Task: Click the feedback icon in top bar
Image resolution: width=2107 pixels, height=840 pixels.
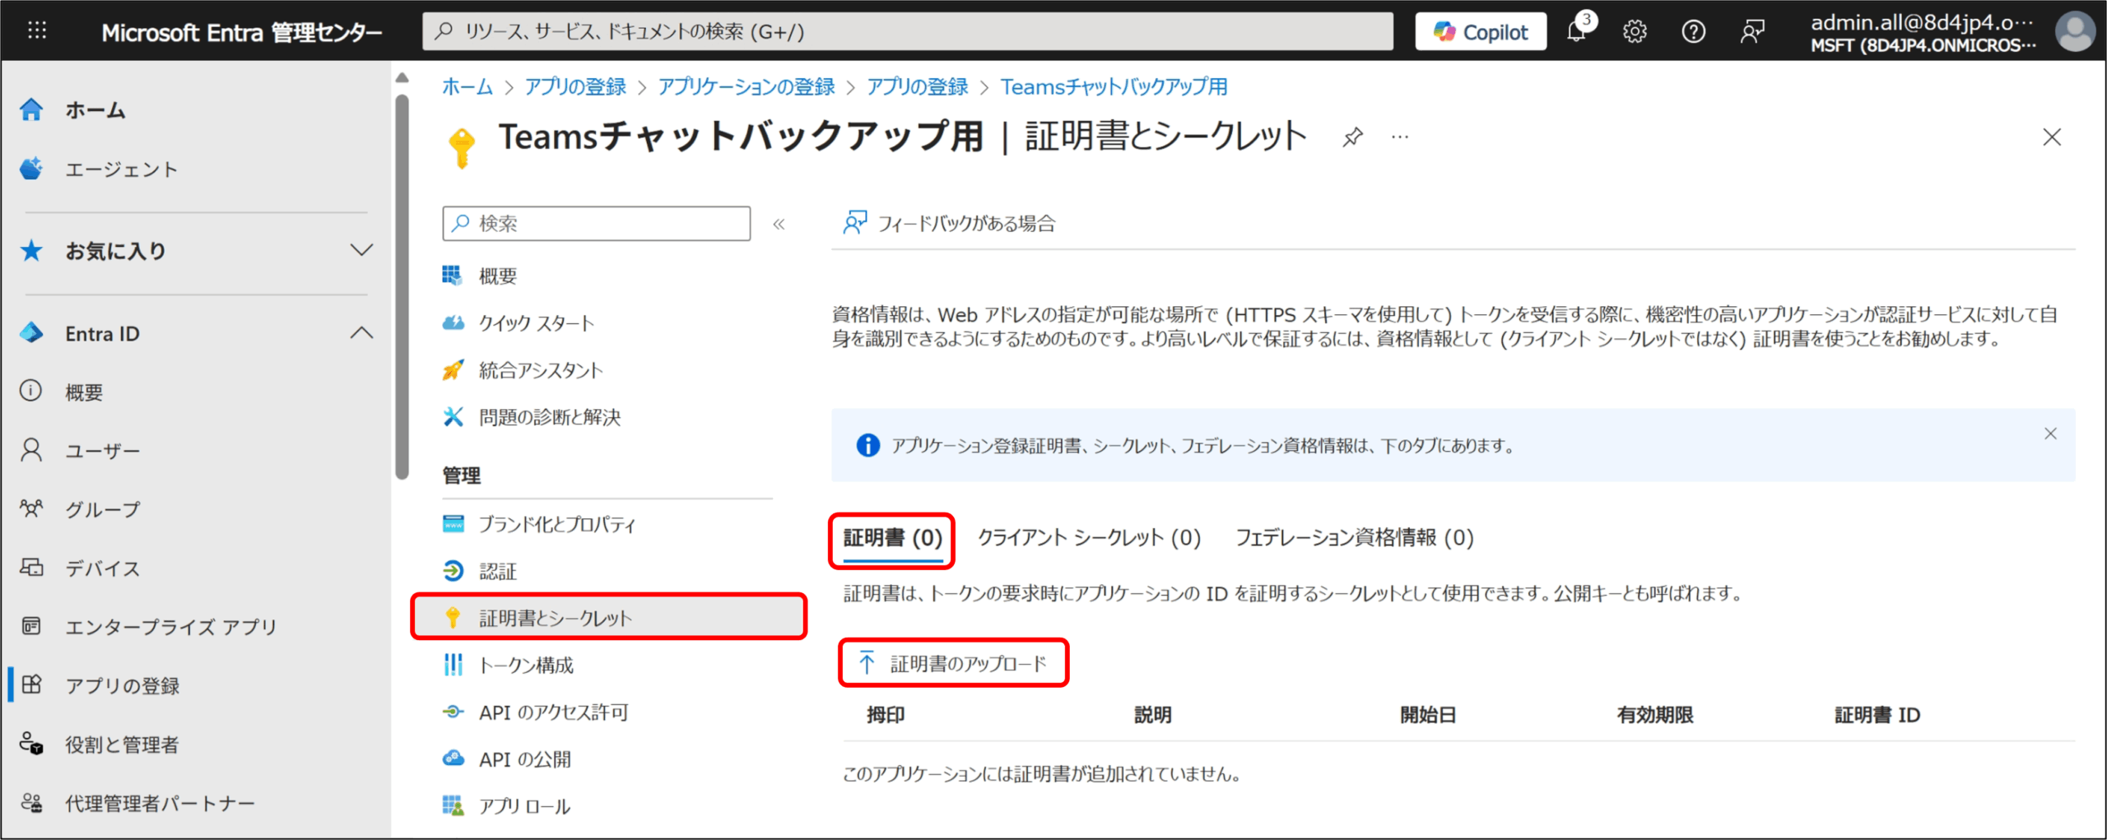Action: coord(1752,32)
